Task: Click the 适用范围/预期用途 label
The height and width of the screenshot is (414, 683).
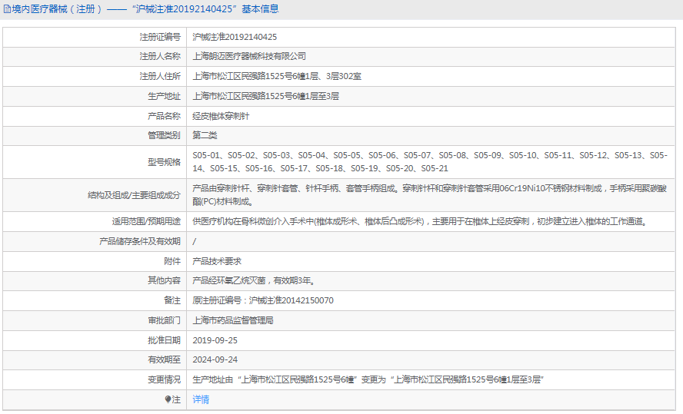Action: coord(146,221)
